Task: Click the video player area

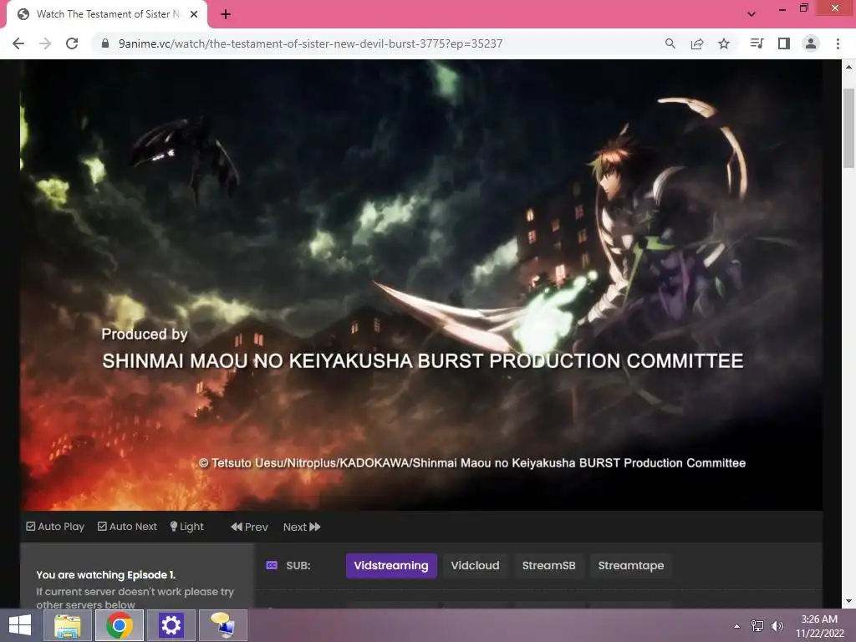Action: coord(421,285)
